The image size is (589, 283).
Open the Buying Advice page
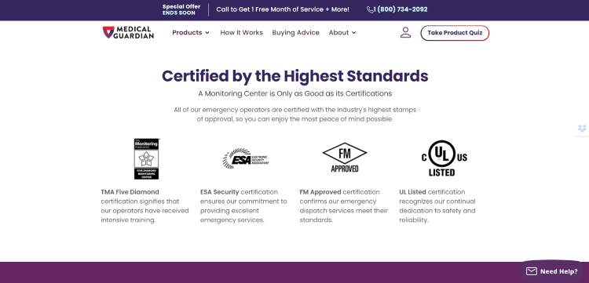[295, 33]
